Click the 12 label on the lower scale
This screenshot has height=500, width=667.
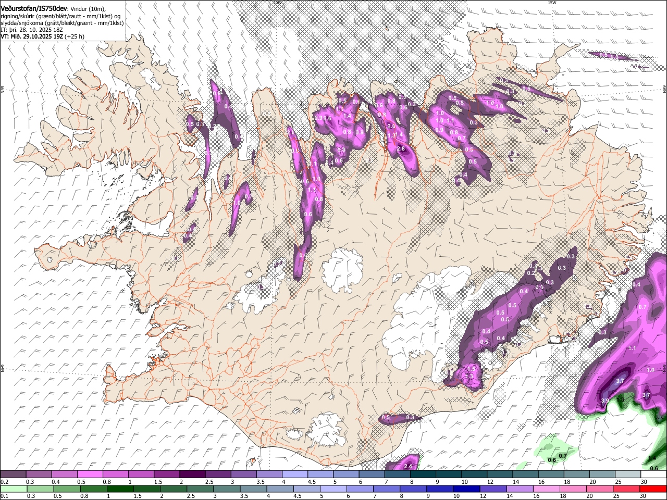click(483, 496)
